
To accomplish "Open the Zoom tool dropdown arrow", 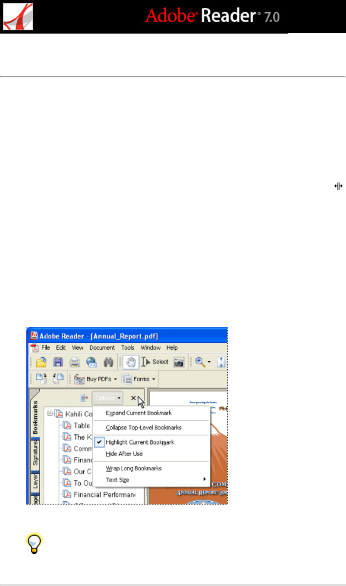I will pyautogui.click(x=209, y=362).
